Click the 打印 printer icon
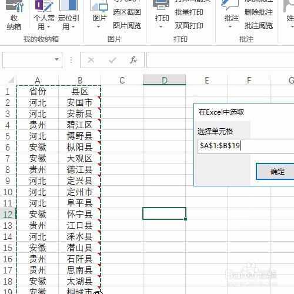This screenshot has height=294, width=294. click(161, 5)
